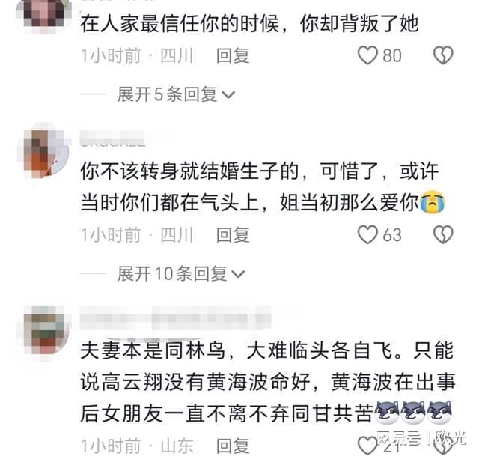479x456 pixels.
Task: Open blurred username of second commenter
Action: click(x=112, y=139)
